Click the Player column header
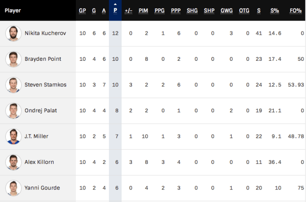This screenshot has height=202, width=306. pyautogui.click(x=13, y=10)
